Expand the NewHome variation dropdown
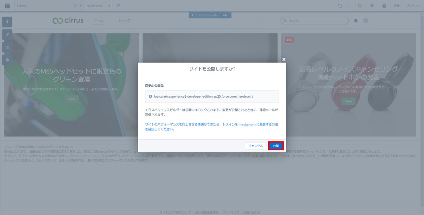 pos(110,6)
